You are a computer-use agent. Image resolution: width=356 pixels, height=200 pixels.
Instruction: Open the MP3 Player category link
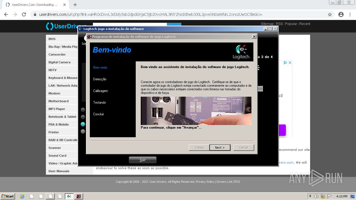pos(57,109)
